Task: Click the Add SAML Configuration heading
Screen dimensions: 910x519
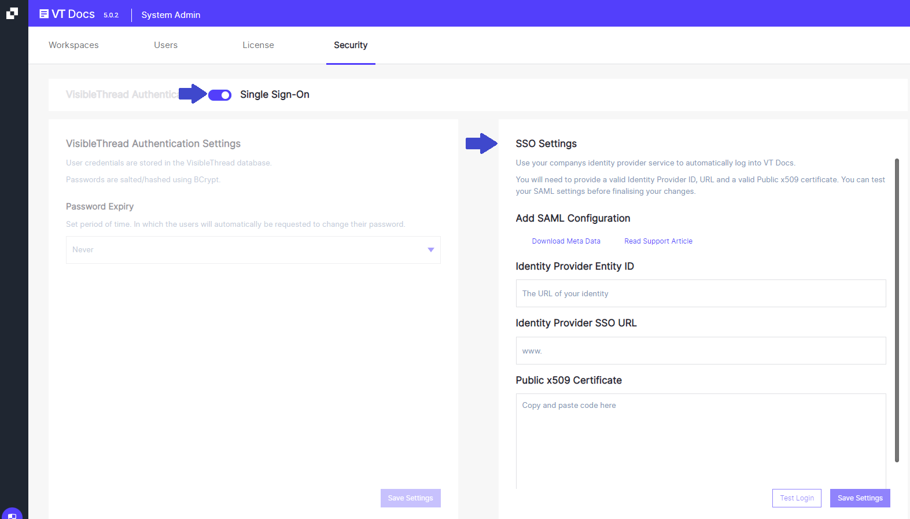Action: tap(573, 218)
